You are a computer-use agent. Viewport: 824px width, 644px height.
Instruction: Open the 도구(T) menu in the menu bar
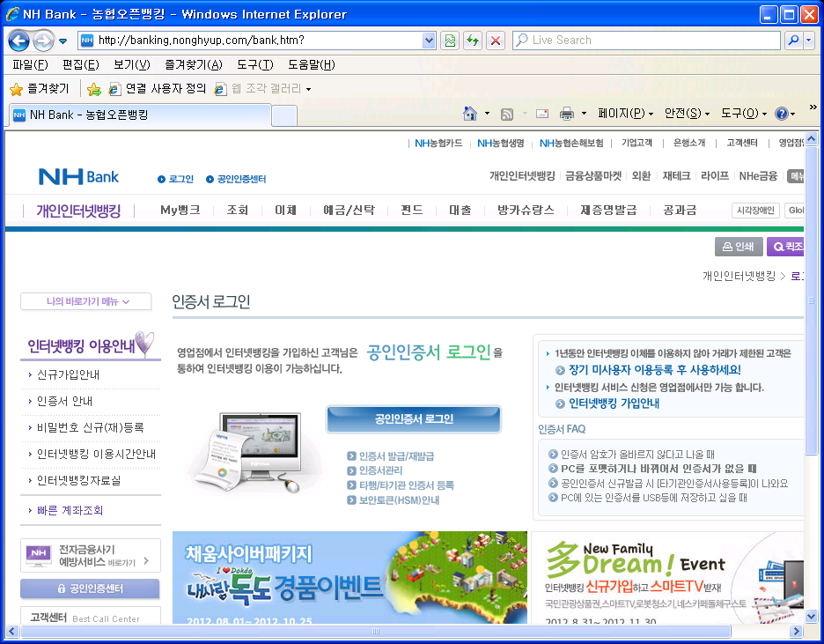(255, 64)
